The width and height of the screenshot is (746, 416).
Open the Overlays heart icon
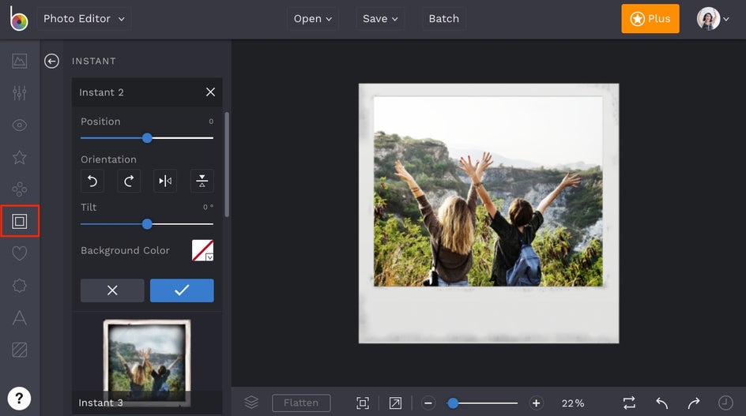pyautogui.click(x=20, y=253)
